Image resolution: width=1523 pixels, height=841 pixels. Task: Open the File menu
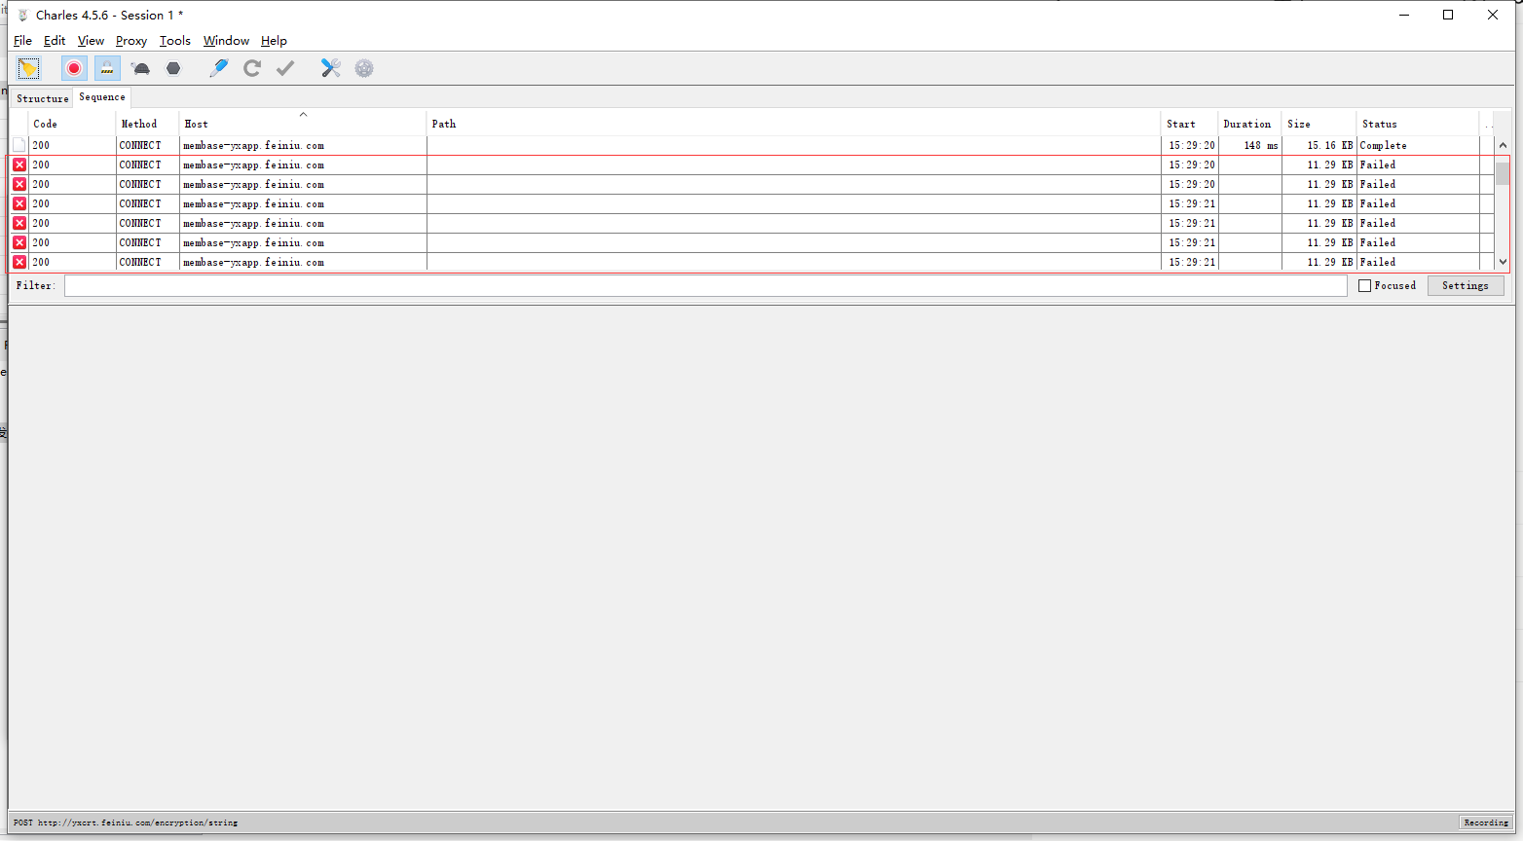22,41
